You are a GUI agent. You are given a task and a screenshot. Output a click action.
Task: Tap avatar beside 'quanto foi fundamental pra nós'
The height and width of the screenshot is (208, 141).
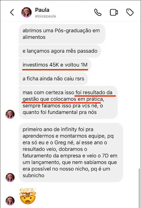(x=10, y=114)
